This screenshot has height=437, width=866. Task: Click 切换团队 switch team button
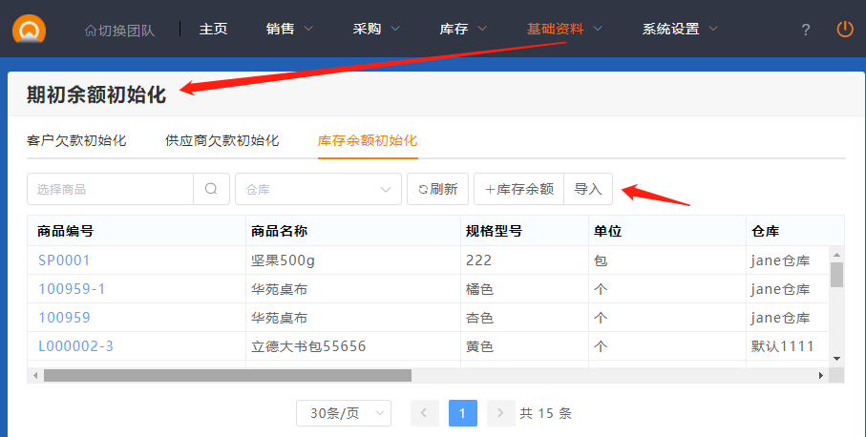tap(119, 30)
